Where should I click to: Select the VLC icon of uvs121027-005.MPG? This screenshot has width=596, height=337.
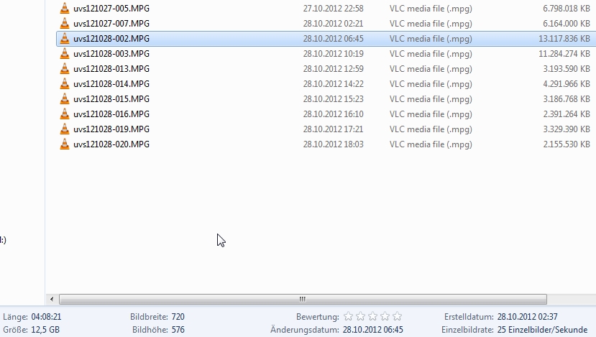coord(65,9)
